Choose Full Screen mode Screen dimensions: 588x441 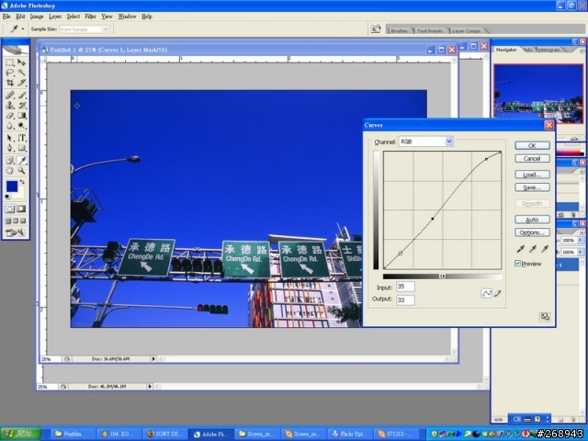23,220
